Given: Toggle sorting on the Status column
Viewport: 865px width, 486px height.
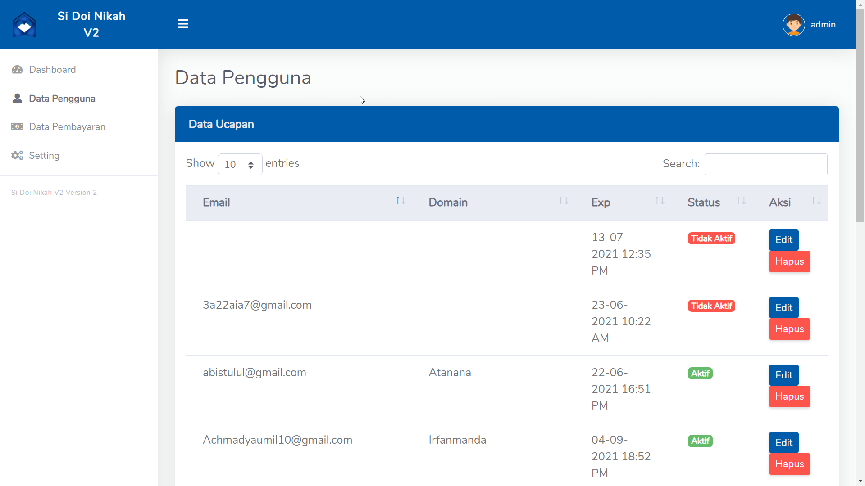Looking at the screenshot, I should 741,201.
